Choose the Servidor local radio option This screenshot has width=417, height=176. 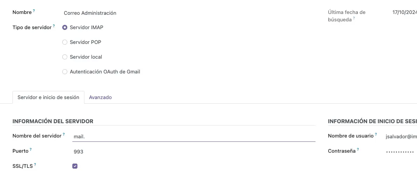click(x=65, y=57)
